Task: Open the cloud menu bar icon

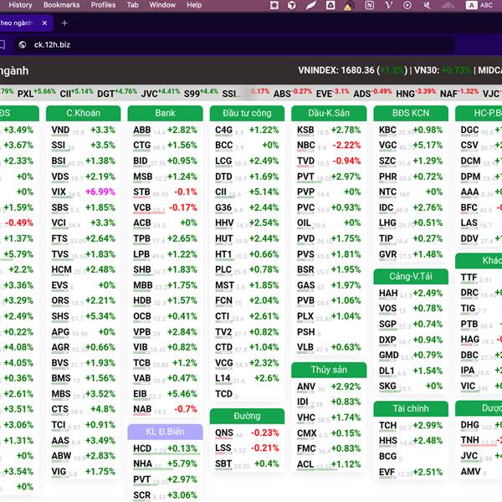Action: click(x=448, y=5)
